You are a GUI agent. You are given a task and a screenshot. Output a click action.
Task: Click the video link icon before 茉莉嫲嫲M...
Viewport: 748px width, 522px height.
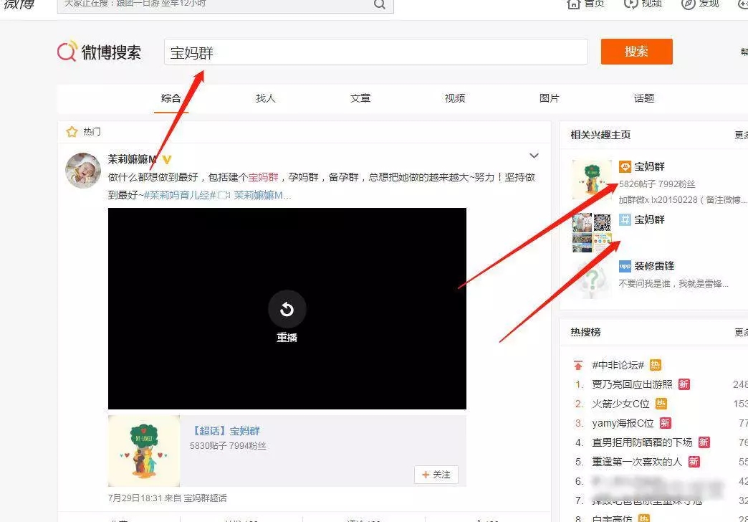coord(224,195)
